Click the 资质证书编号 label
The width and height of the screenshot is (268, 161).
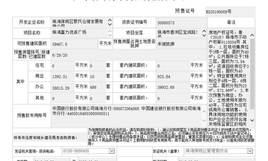(x=134, y=22)
